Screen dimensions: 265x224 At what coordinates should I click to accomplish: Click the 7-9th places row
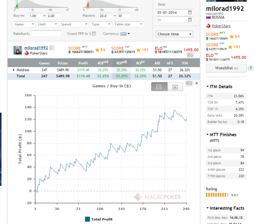coord(226,176)
